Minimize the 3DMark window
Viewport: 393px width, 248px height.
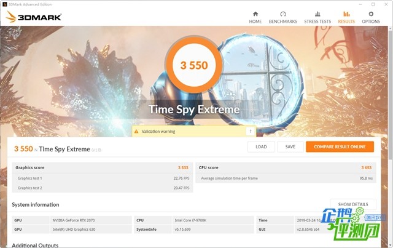click(360, 4)
